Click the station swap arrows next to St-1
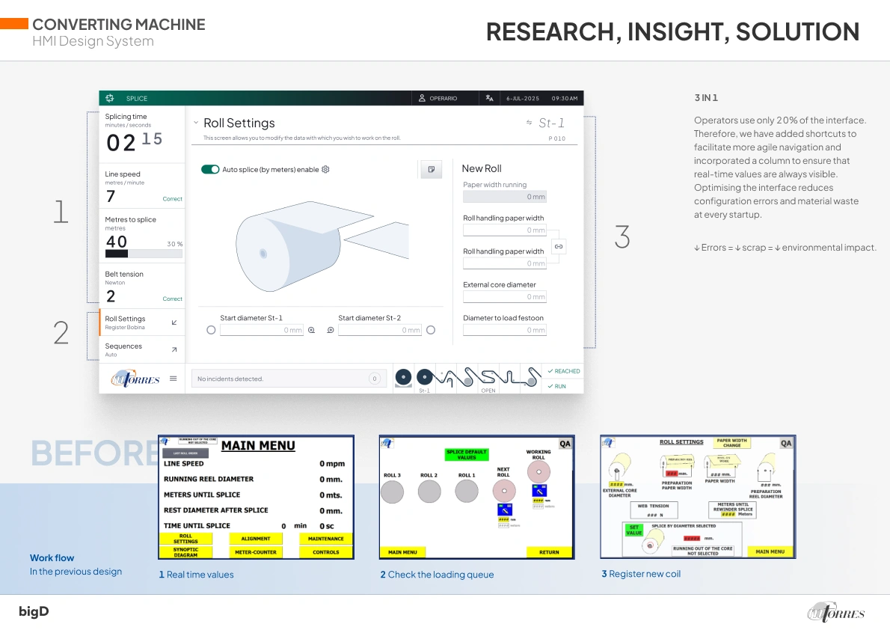 coord(530,123)
